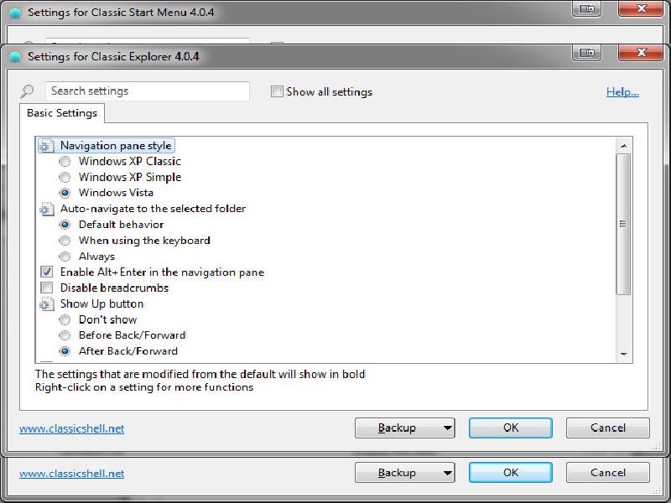The image size is (671, 503).
Task: Click the Classic Explorer window restore icon
Action: 586,53
